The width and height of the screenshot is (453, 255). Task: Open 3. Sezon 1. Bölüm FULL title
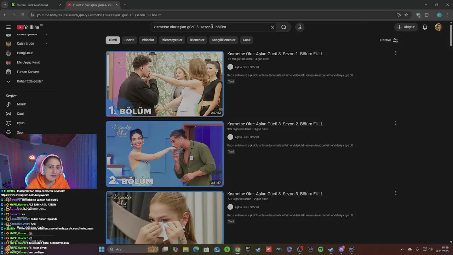coord(275,54)
